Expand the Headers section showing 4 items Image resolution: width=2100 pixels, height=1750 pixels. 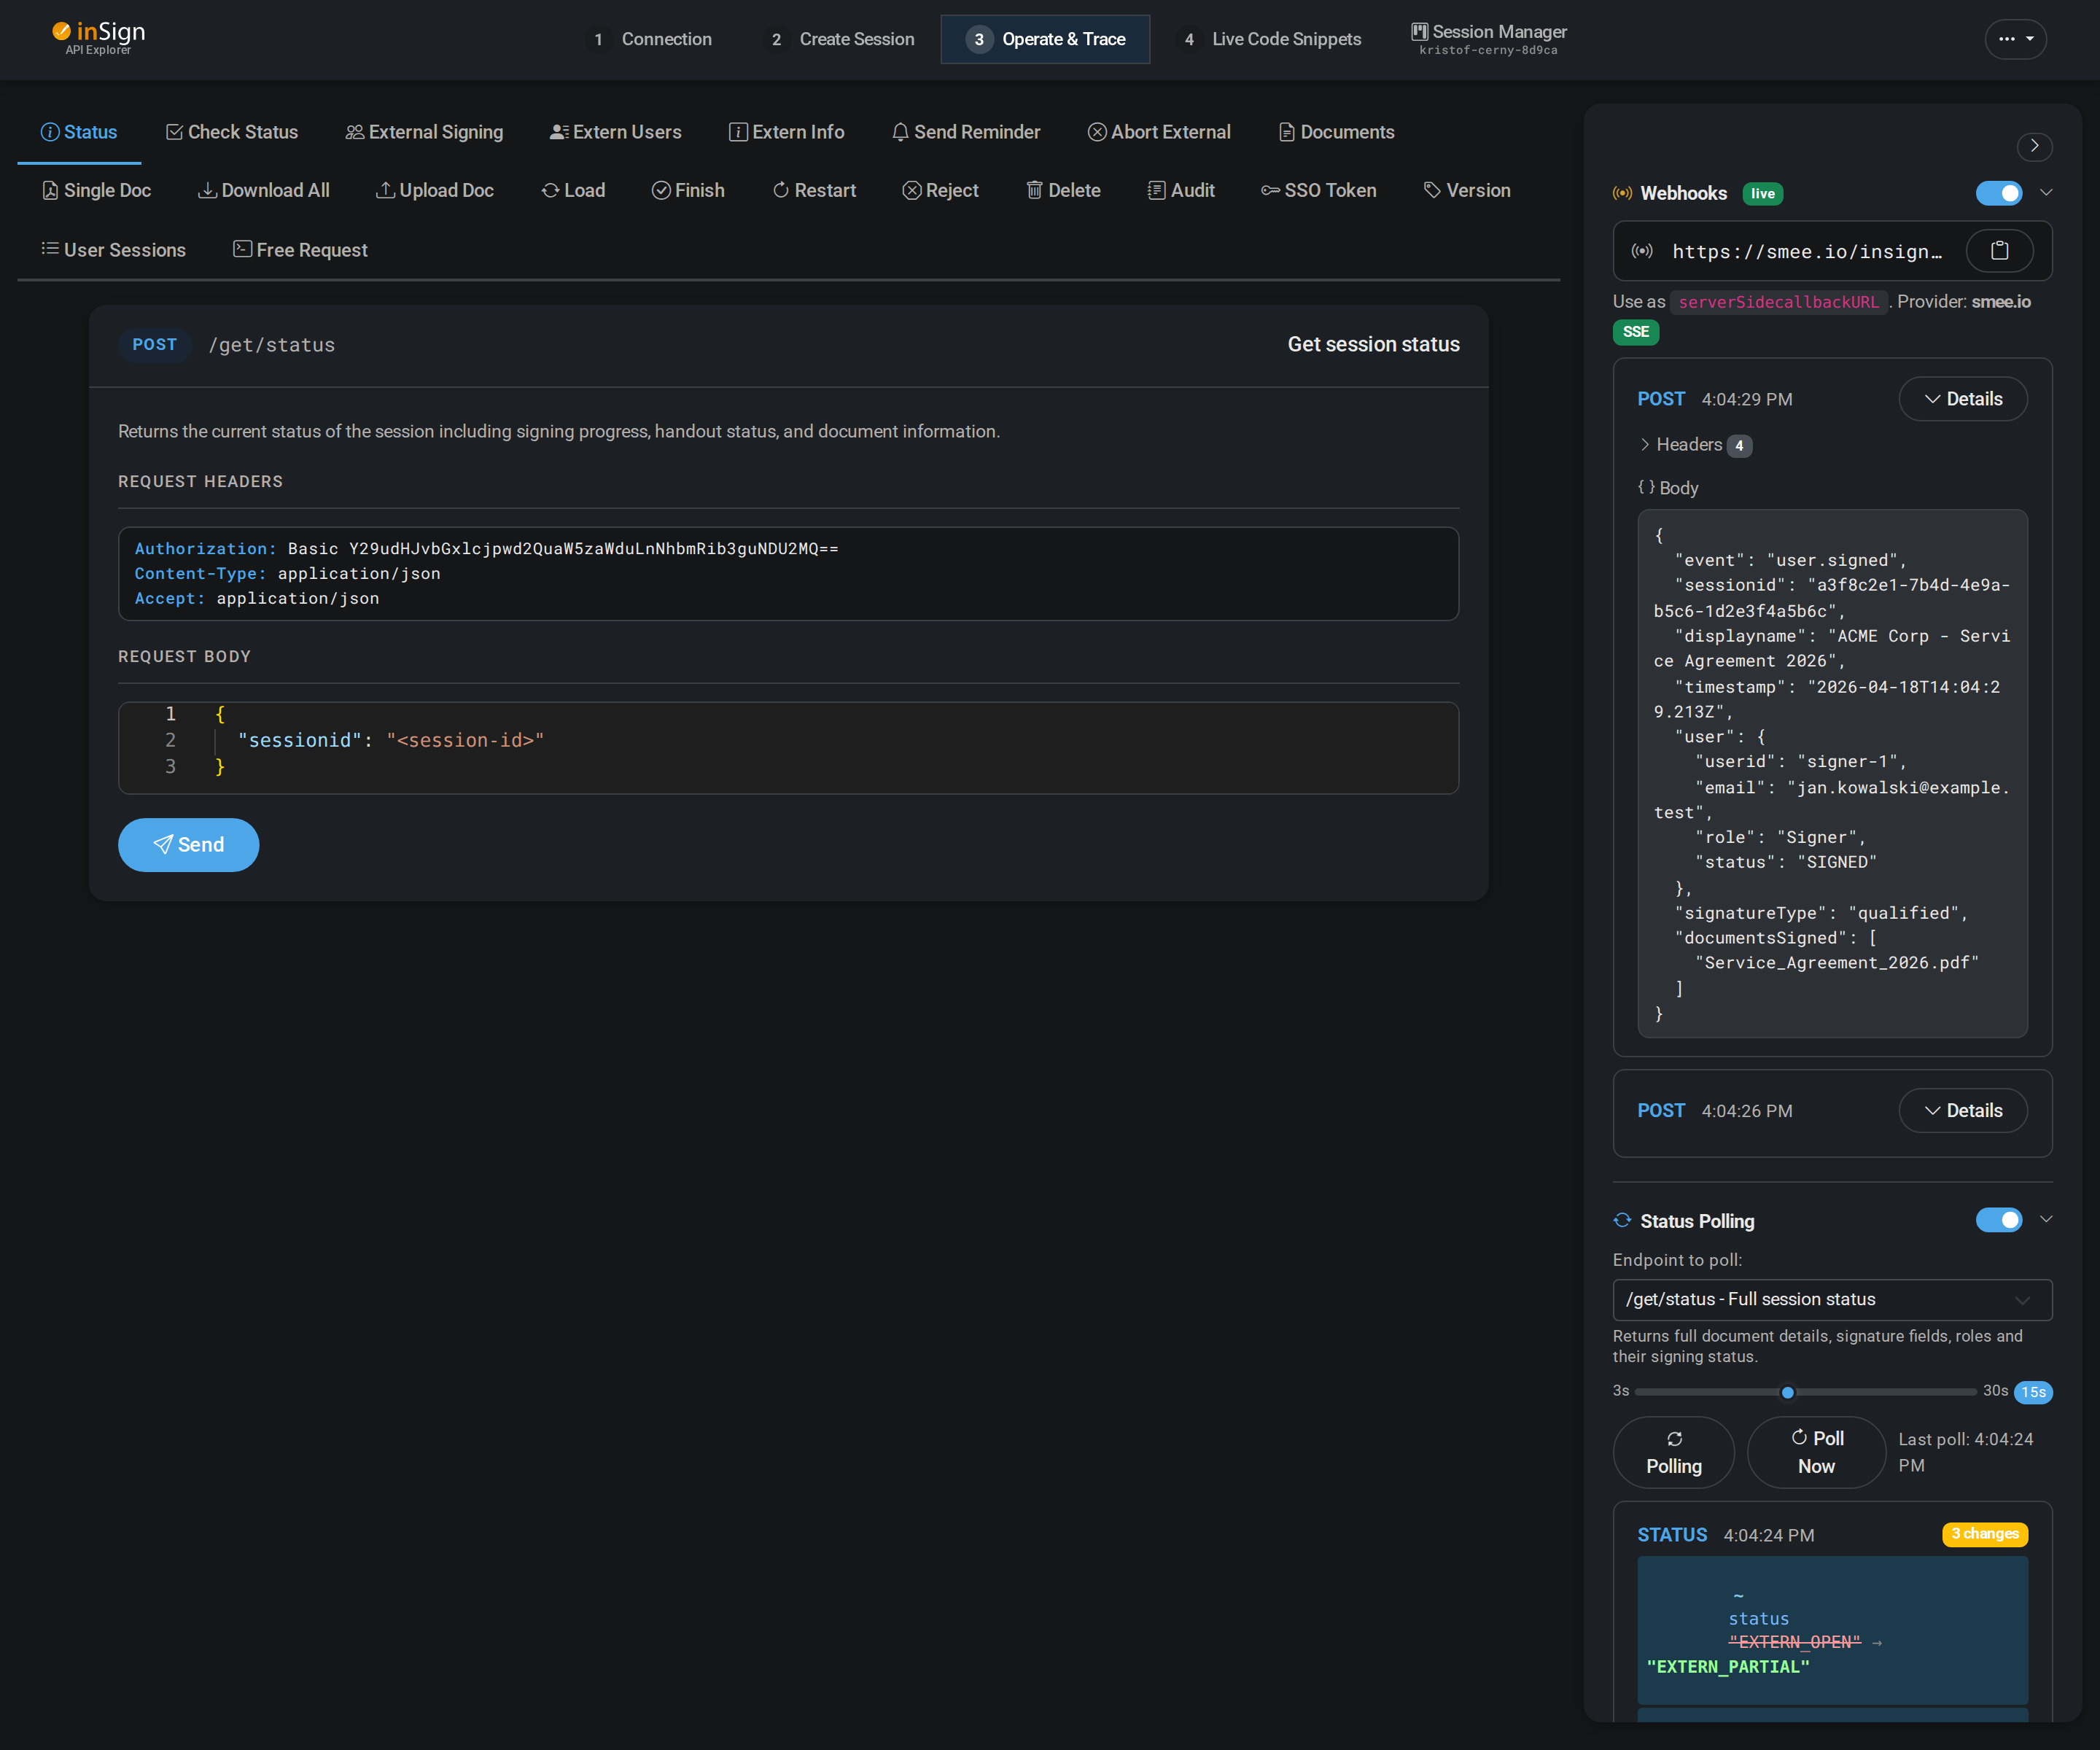click(1692, 445)
